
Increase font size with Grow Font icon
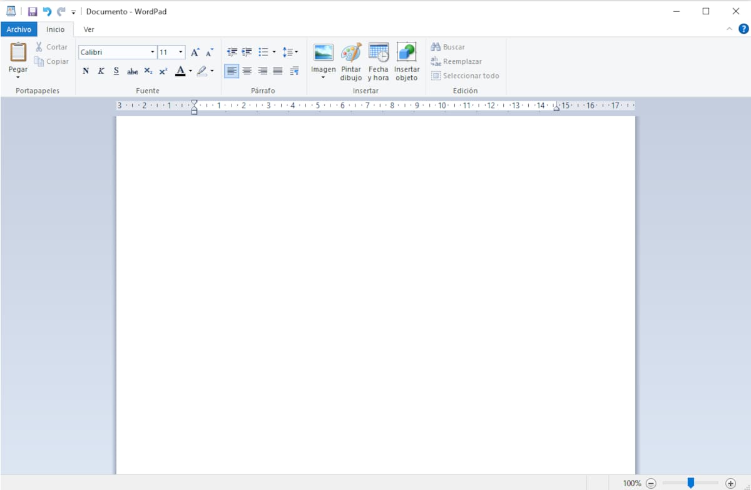pos(195,52)
